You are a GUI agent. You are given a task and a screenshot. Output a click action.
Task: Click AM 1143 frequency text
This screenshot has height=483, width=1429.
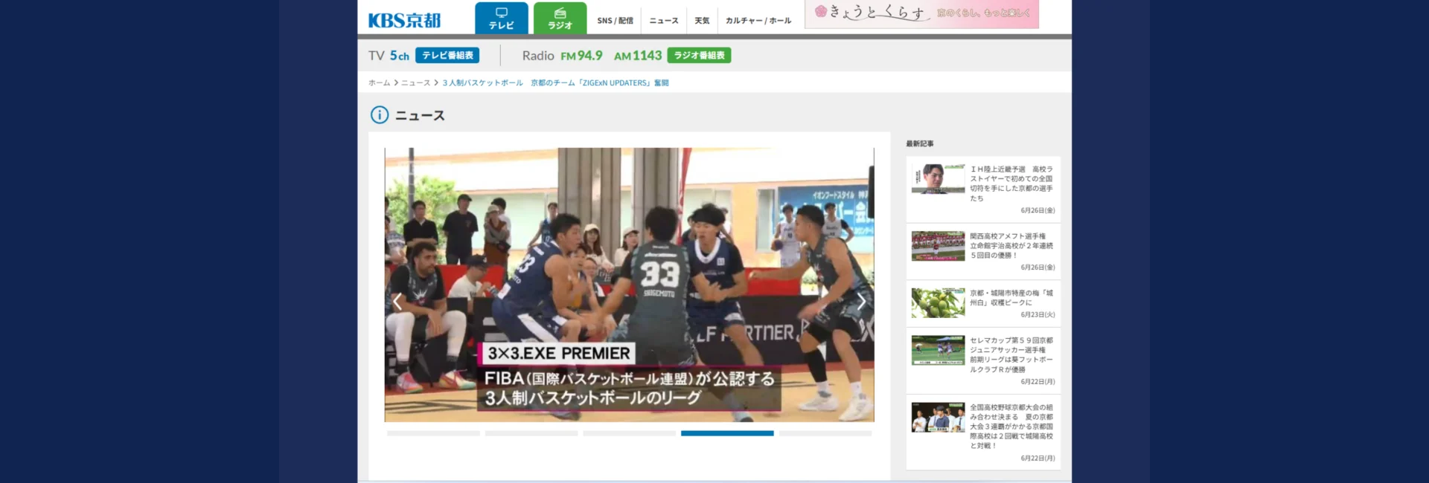click(638, 56)
